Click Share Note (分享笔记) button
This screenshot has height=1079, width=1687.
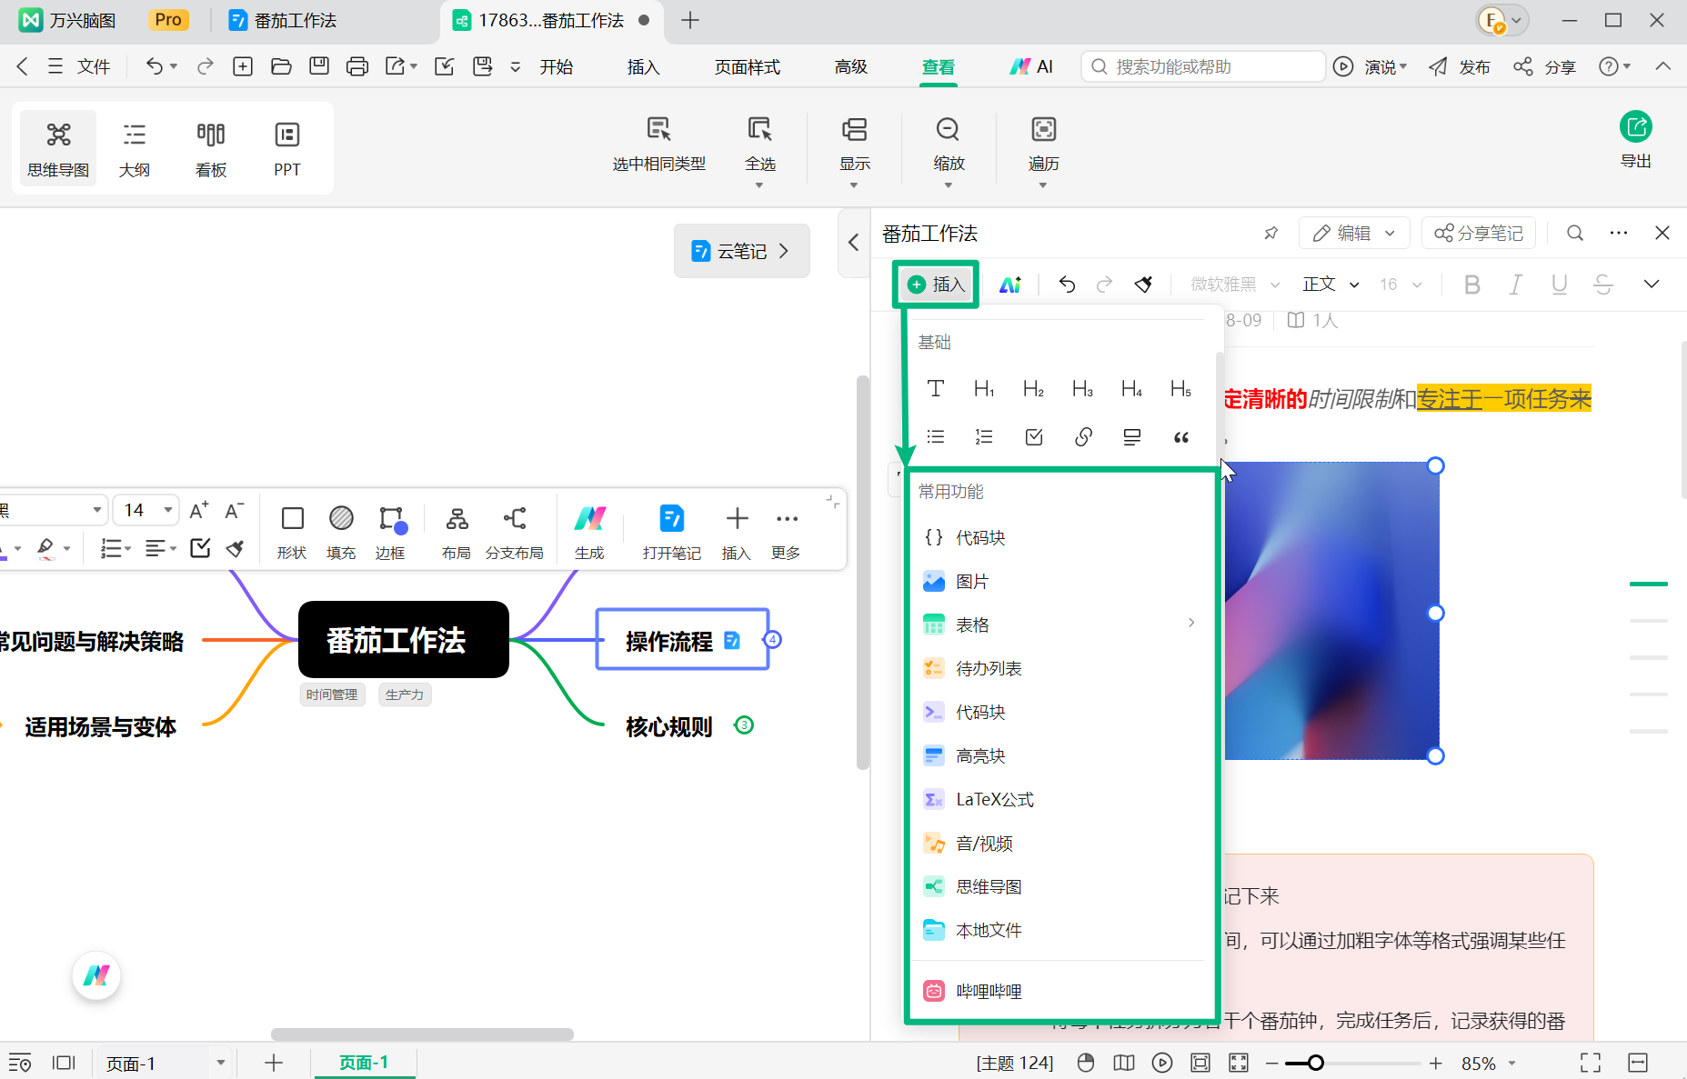[1479, 234]
